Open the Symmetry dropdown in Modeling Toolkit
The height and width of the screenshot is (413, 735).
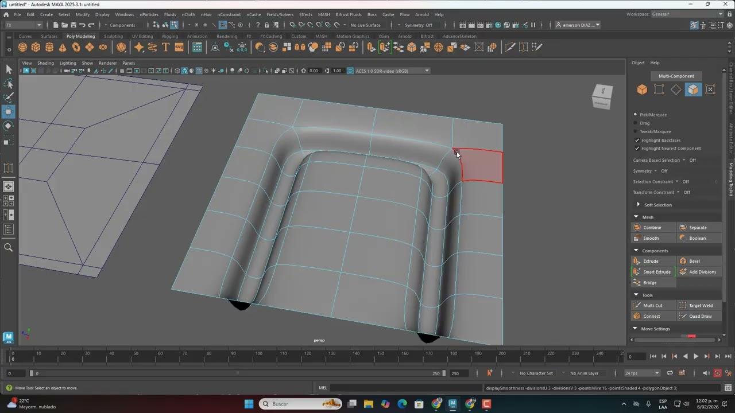[655, 171]
